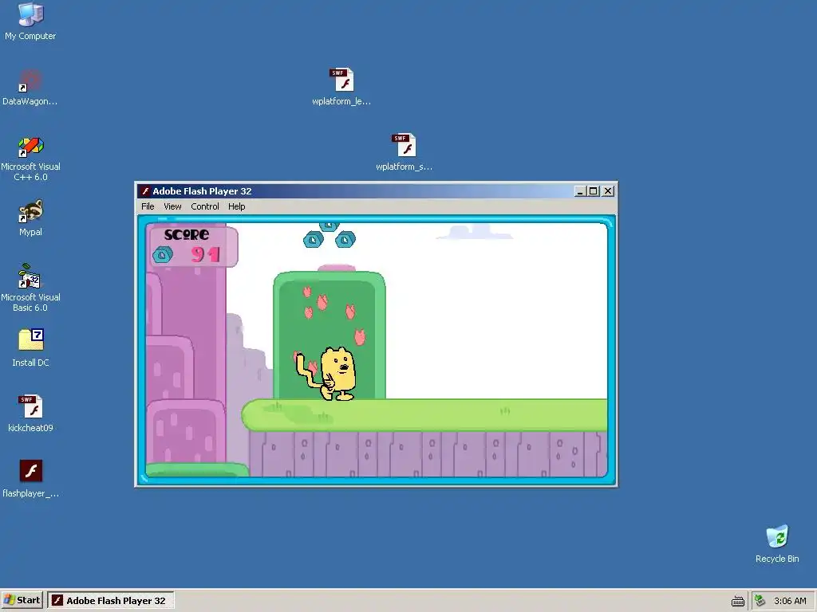
Task: Click the 3:06 AM taskbar clock
Action: pos(790,601)
